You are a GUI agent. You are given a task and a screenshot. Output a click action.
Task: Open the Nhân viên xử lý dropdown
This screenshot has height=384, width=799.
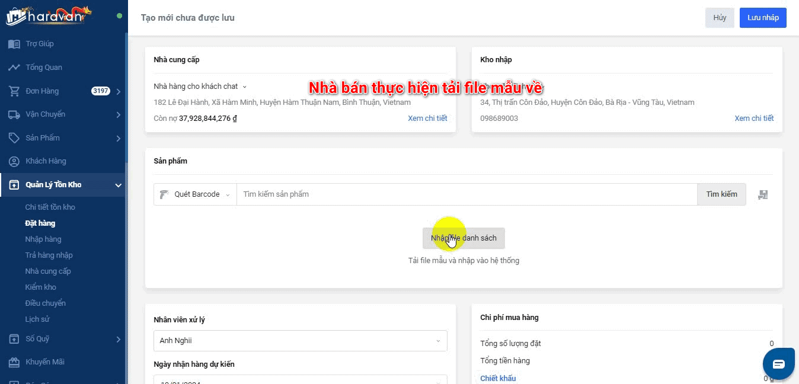(301, 341)
